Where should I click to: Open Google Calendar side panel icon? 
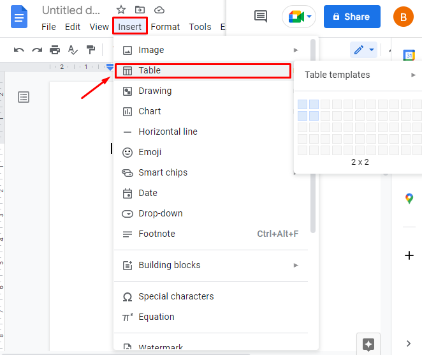[409, 56]
